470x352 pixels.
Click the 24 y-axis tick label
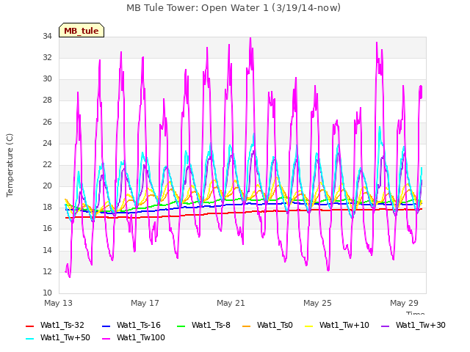tap(47, 144)
